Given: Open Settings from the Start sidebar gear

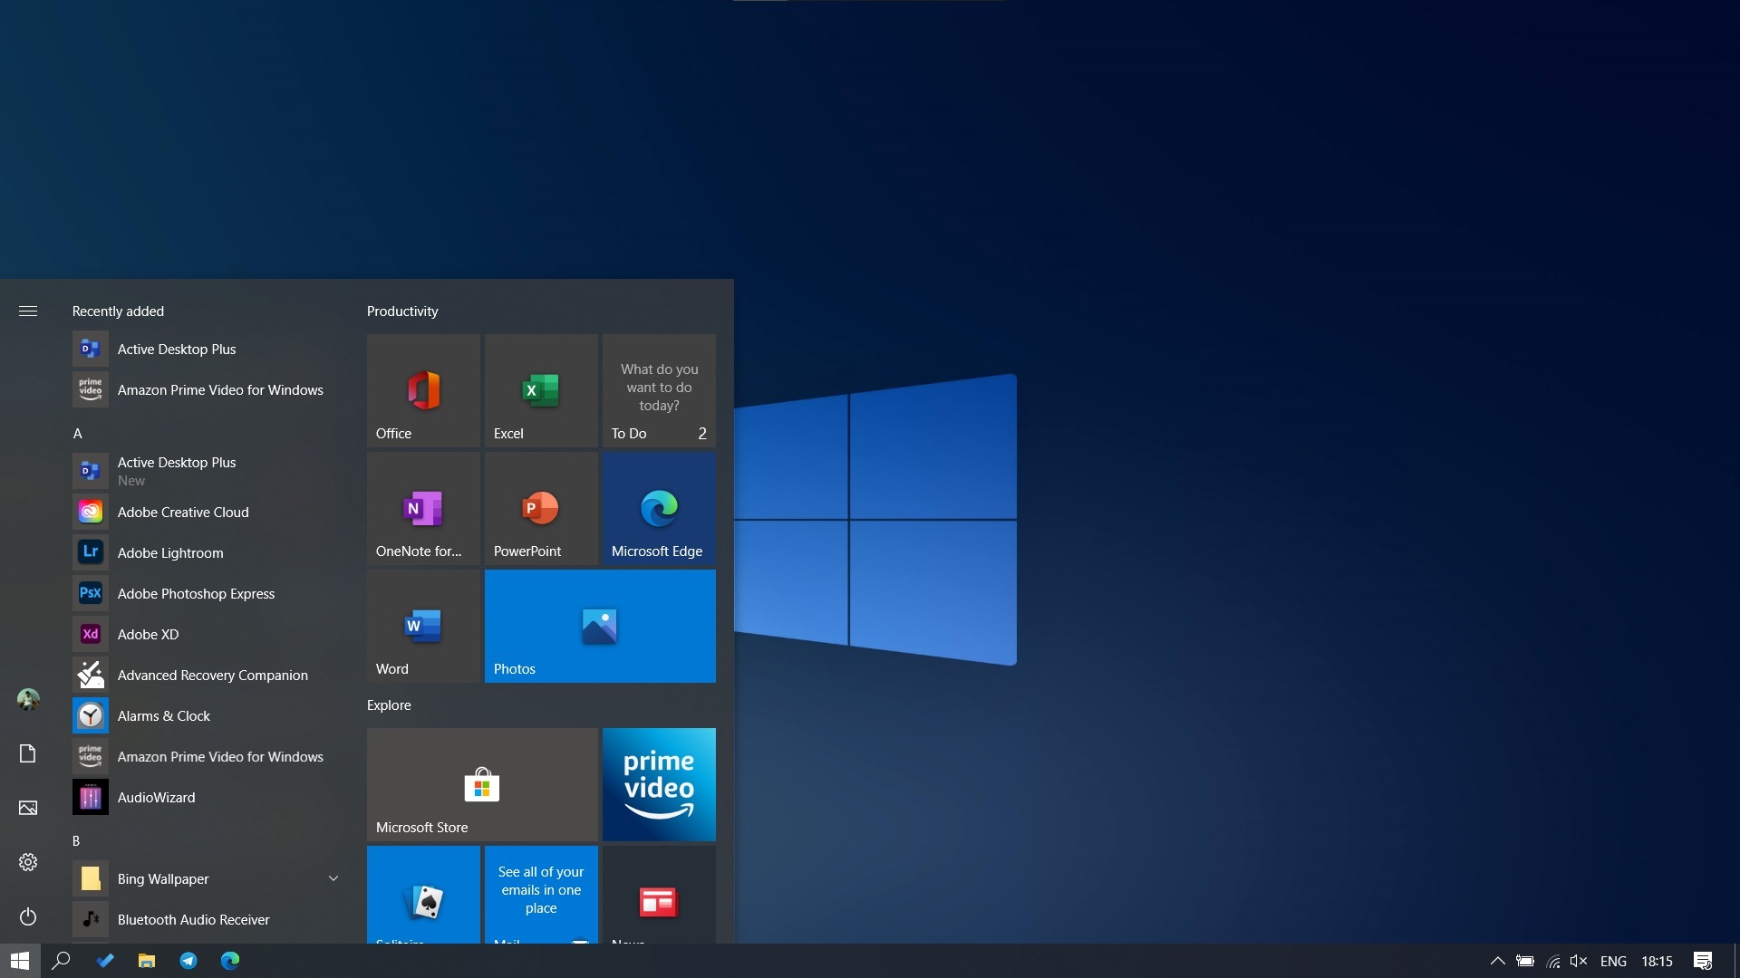Looking at the screenshot, I should (28, 862).
